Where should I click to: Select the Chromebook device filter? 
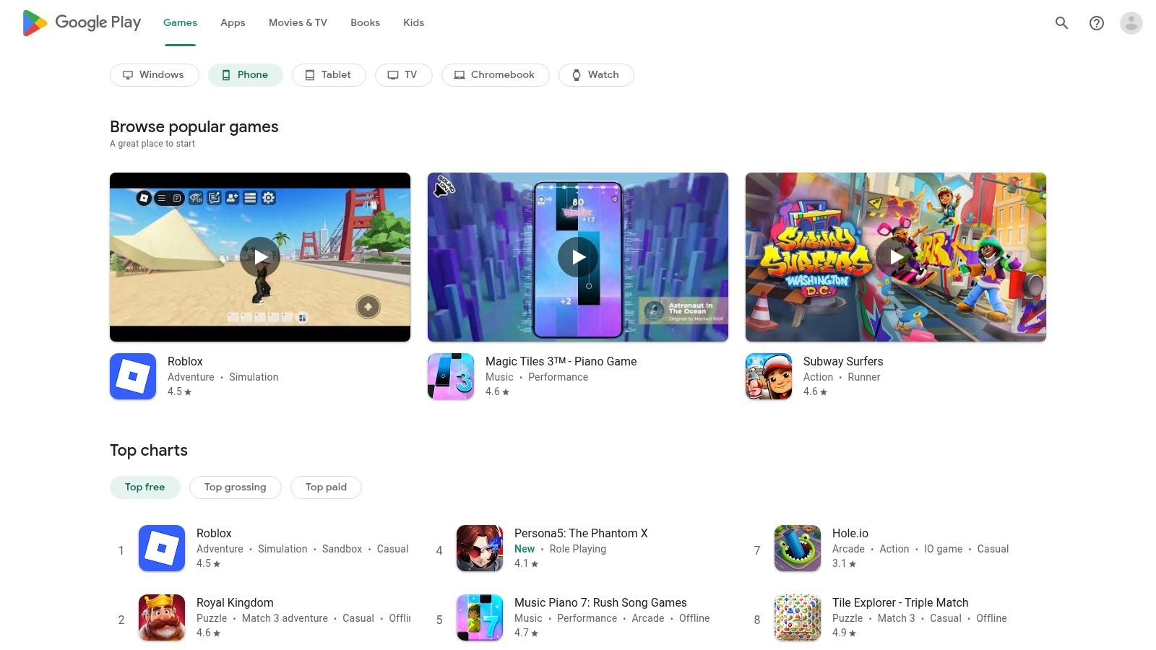496,75
